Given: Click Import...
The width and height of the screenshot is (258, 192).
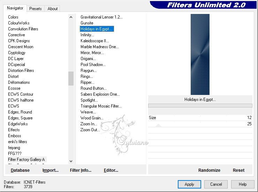Looking at the screenshot, I should [51, 170].
